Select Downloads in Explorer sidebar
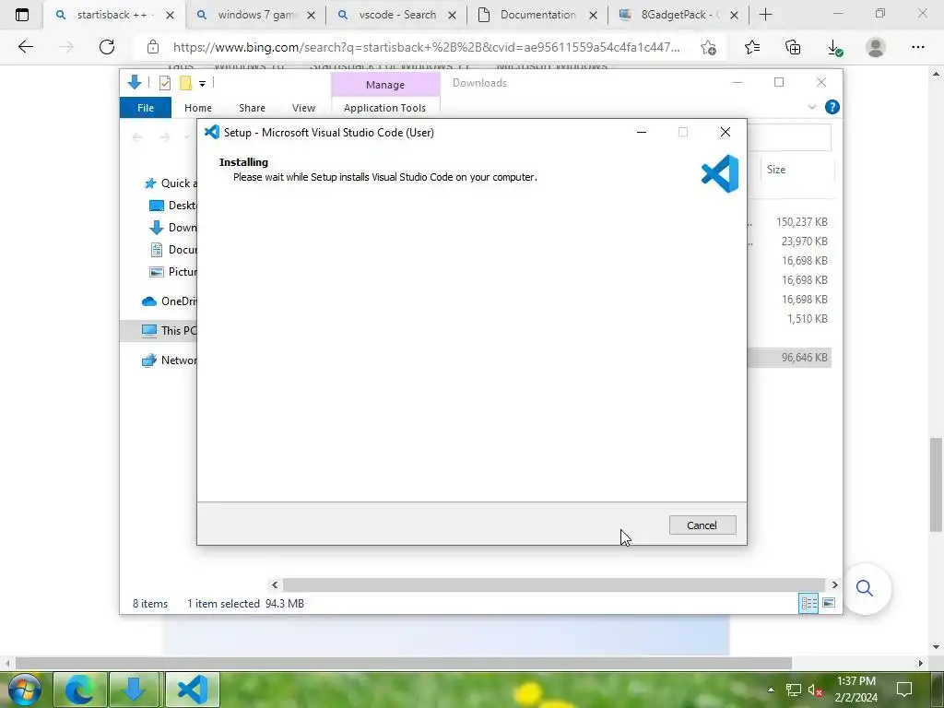Viewport: 944px width, 708px height. click(x=172, y=228)
